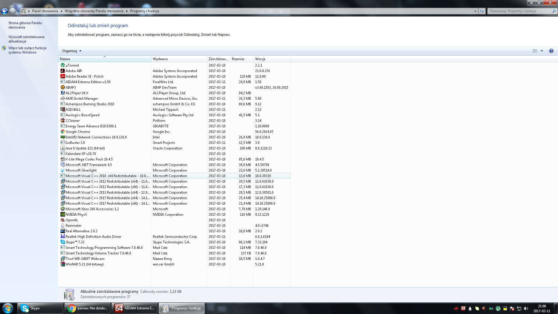Click the ASIO4ALL icon
This screenshot has width=558, height=314.
[62, 110]
